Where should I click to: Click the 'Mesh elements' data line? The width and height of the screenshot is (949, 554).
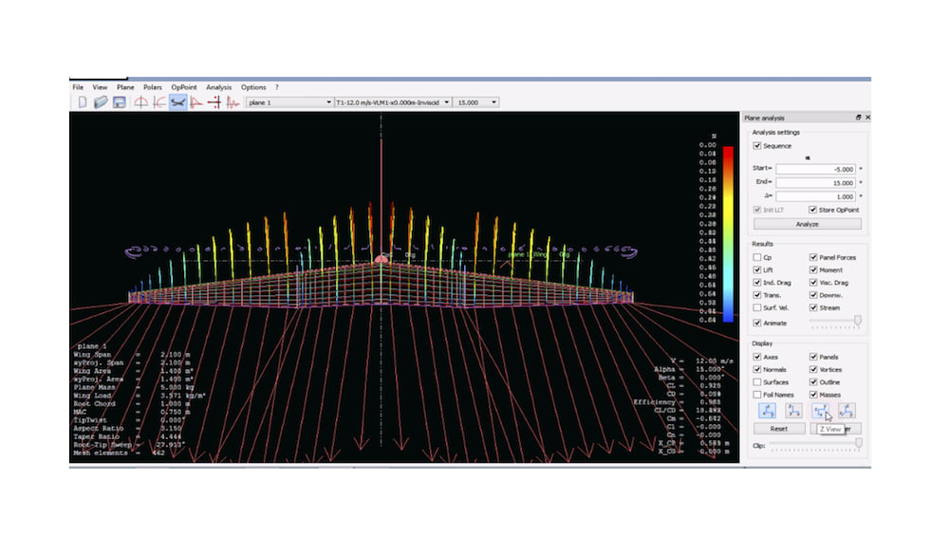(119, 452)
